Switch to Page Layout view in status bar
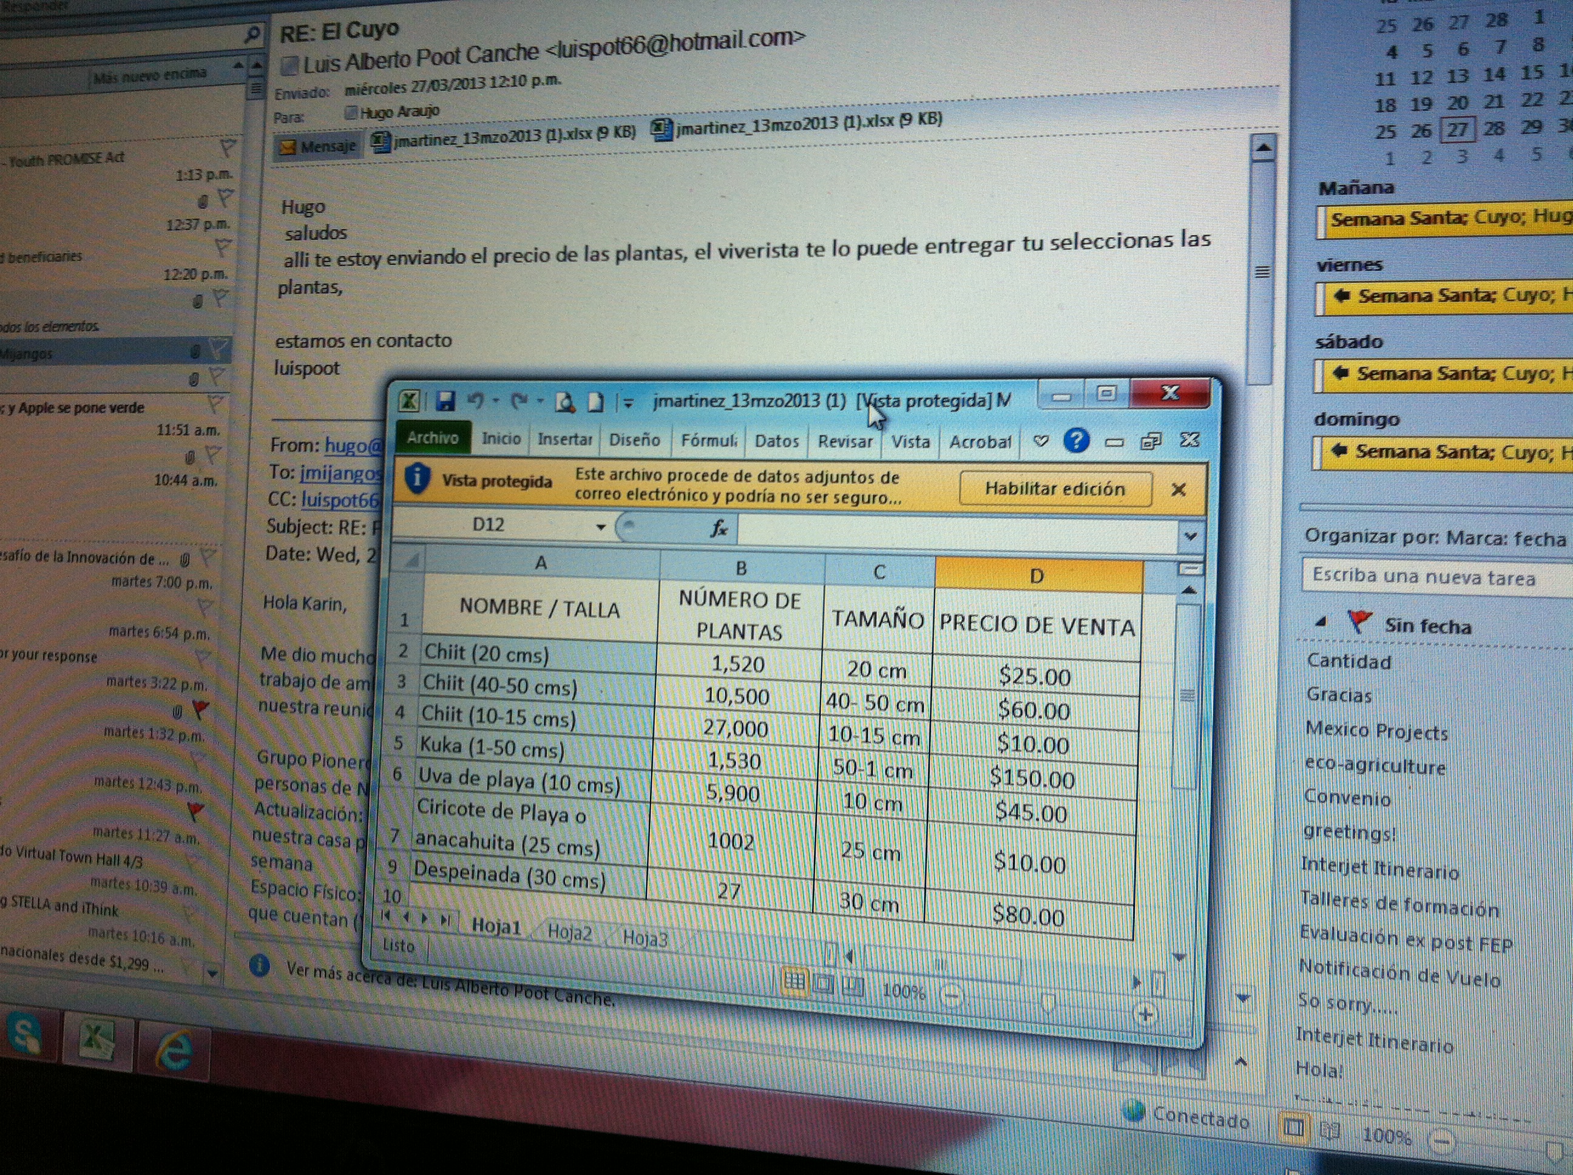The width and height of the screenshot is (1573, 1175). point(824,986)
